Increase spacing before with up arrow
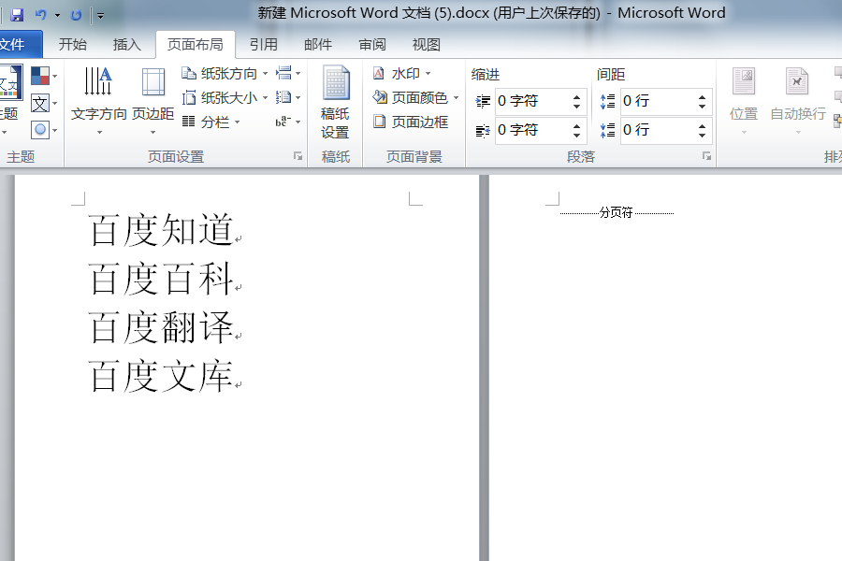842x561 pixels. [702, 97]
